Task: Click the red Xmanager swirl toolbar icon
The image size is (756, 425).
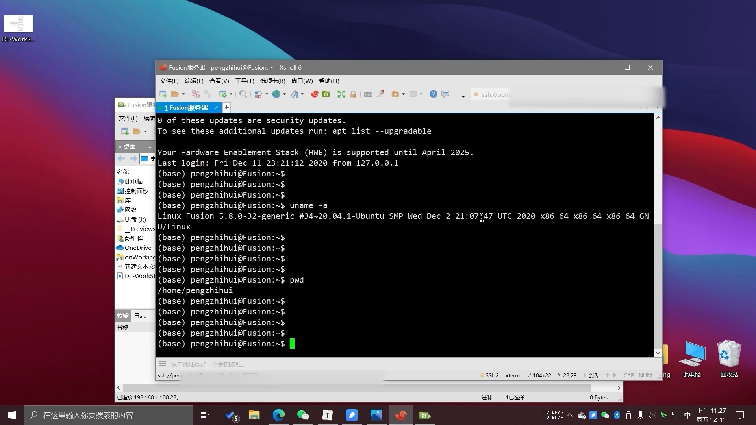Action: click(314, 94)
